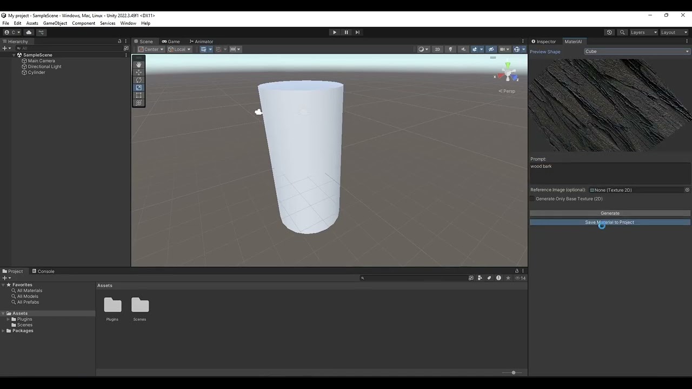Select the Rect tool
Viewport: 692px width, 389px height.
tap(139, 95)
